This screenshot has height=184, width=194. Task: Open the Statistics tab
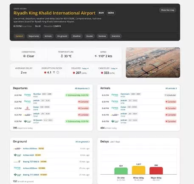[x=116, y=36]
